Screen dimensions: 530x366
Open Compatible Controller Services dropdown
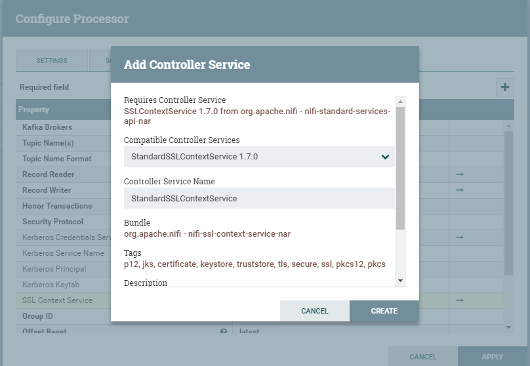259,157
